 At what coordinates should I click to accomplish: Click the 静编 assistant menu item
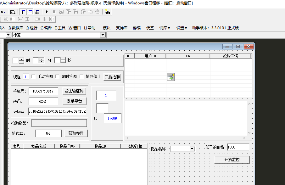[x=137, y=28]
